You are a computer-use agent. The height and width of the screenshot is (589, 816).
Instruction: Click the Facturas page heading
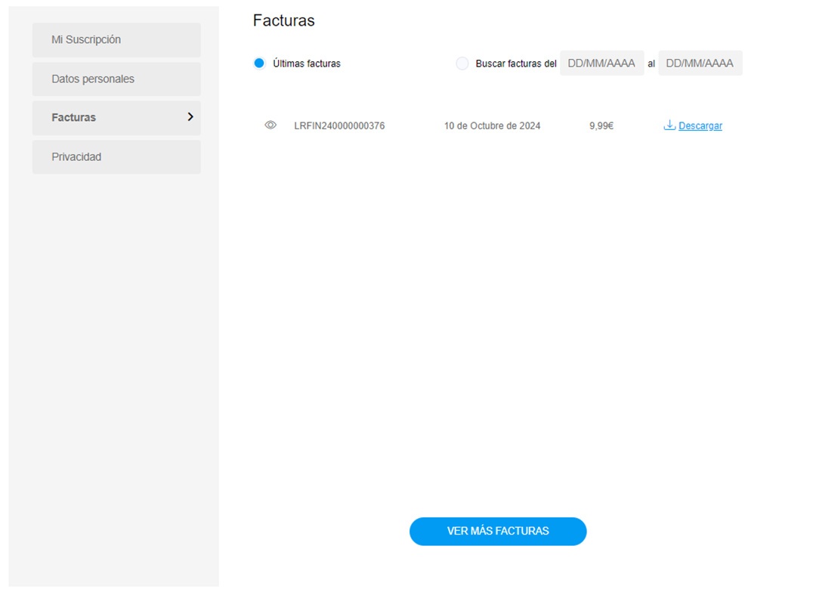(x=283, y=20)
